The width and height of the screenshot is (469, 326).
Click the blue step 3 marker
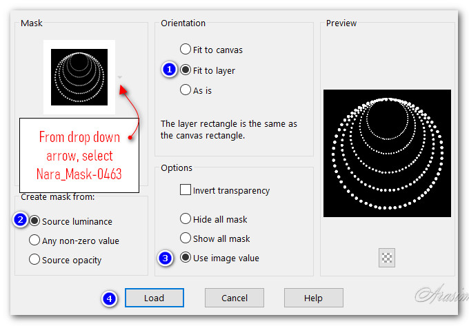click(165, 258)
